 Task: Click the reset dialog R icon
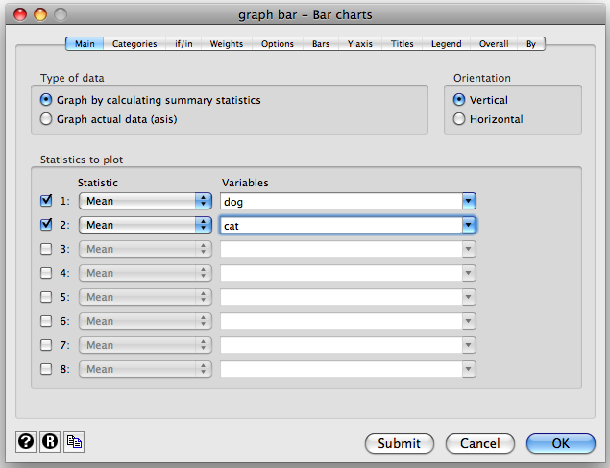pyautogui.click(x=50, y=442)
